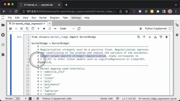The height and width of the screenshot is (101, 180).
Task: Open extension manager puzzle icon
Action: point(3,55)
